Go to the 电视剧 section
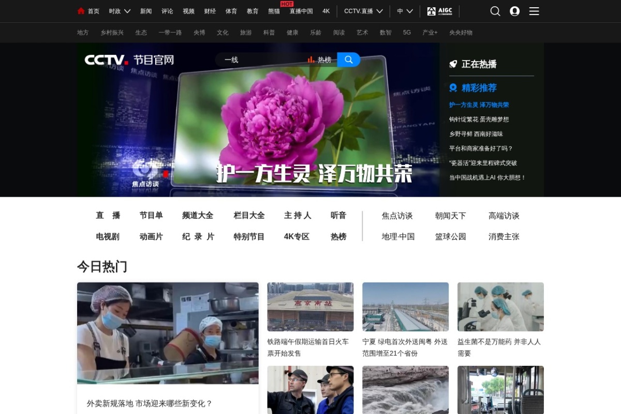 (108, 236)
